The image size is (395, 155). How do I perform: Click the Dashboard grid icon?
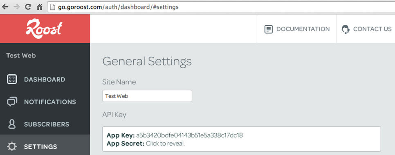[x=12, y=80]
